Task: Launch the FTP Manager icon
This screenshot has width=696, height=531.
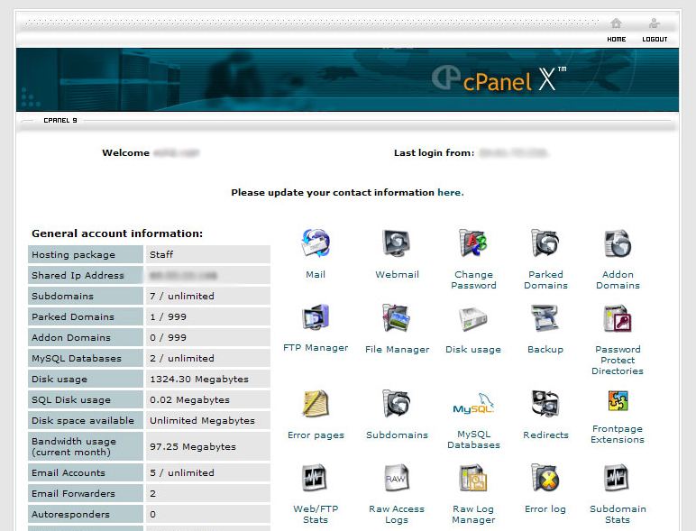Action: tap(316, 319)
